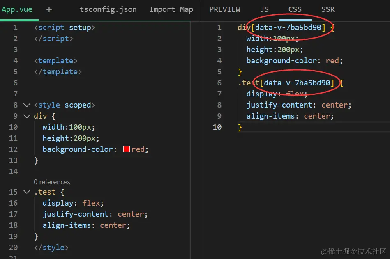Click the .test selector in editor
The image size is (390, 259).
45,192
